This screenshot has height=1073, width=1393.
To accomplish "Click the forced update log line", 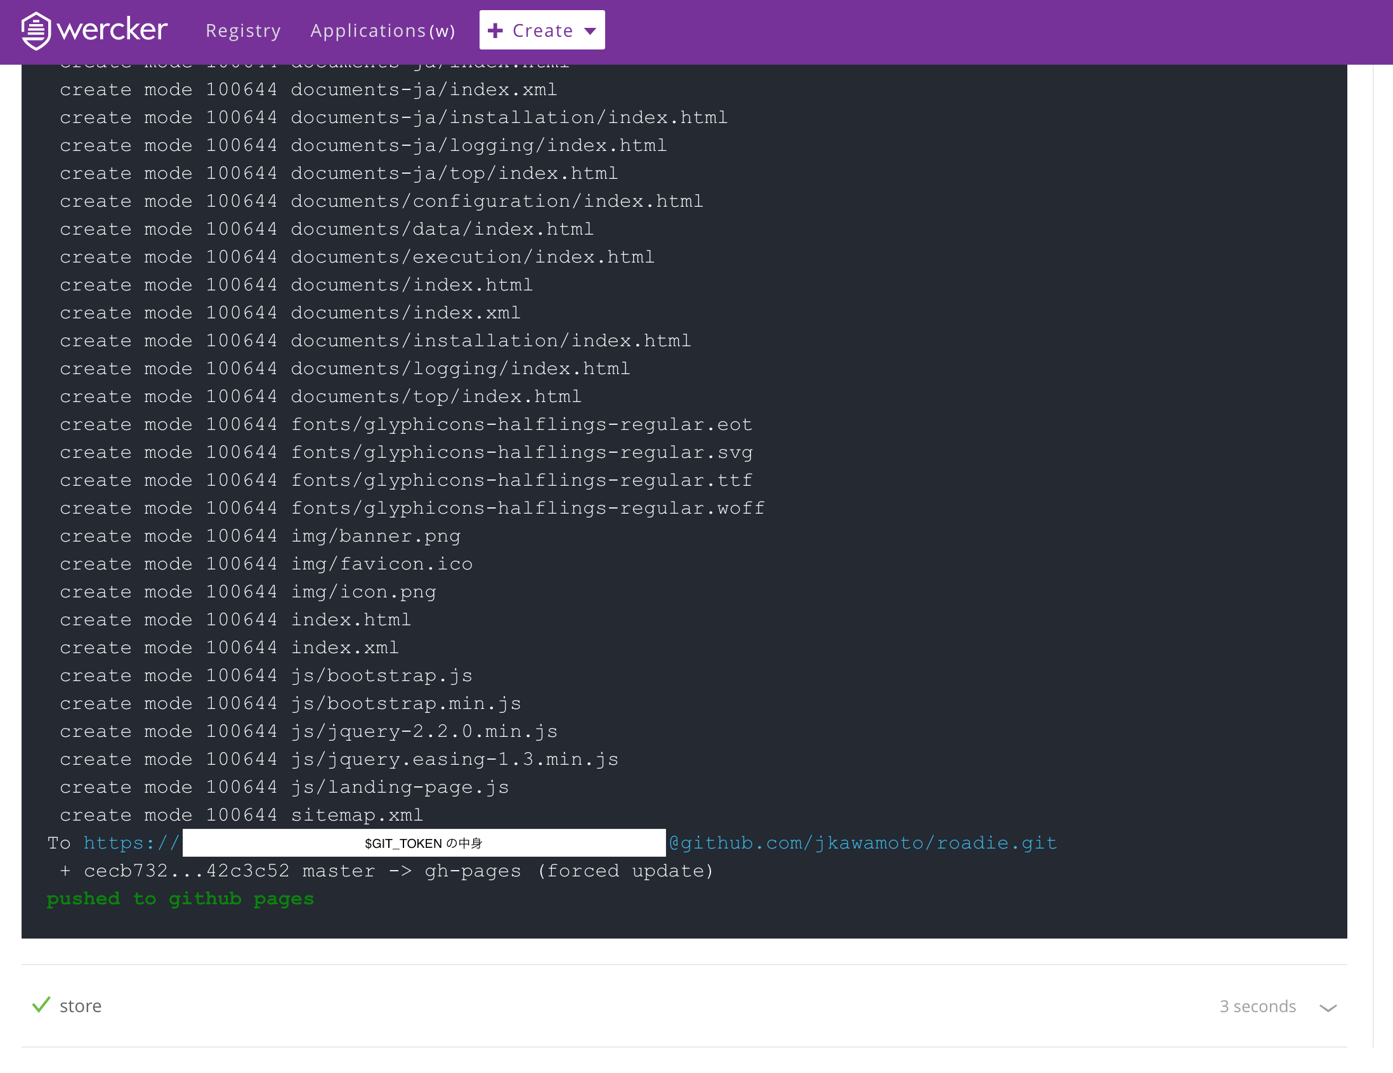I will coord(386,870).
